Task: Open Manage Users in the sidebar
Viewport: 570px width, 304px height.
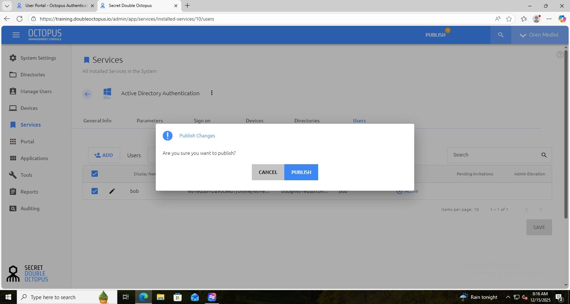Action: 36,91
